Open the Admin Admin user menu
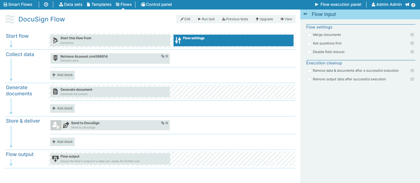This screenshot has width=420, height=183. [387, 5]
